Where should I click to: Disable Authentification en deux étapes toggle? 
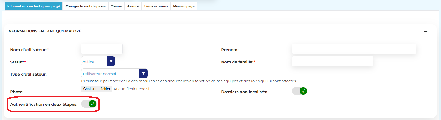[x=89, y=104]
